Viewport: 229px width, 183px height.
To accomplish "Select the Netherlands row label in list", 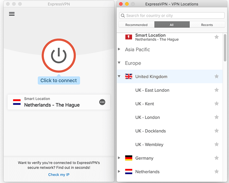I will [x=147, y=172].
